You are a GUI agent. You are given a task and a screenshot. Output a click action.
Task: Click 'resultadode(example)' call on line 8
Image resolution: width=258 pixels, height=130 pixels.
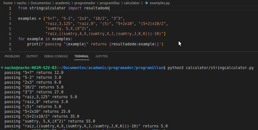(134, 44)
